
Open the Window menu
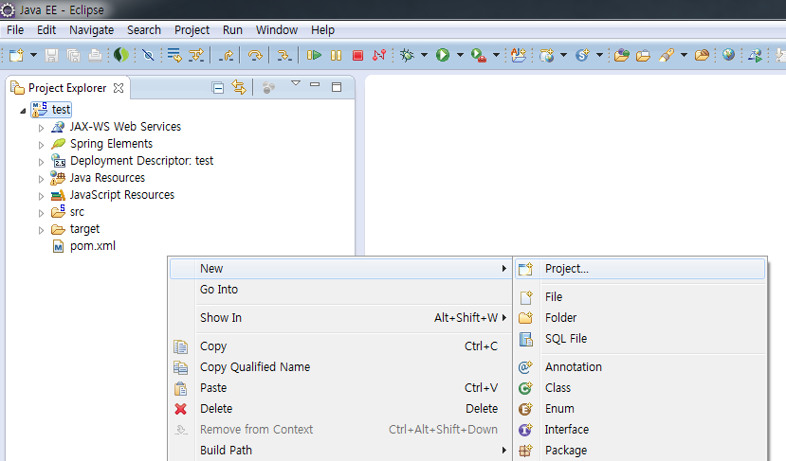(277, 30)
